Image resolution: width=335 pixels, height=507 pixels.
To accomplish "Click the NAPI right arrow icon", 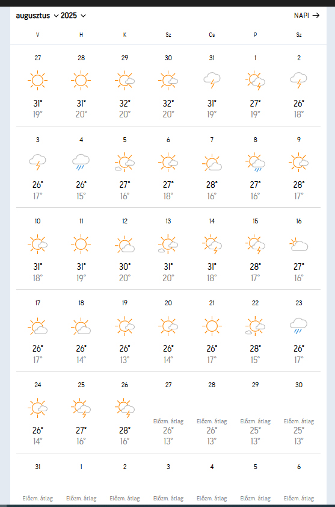I will [x=316, y=15].
